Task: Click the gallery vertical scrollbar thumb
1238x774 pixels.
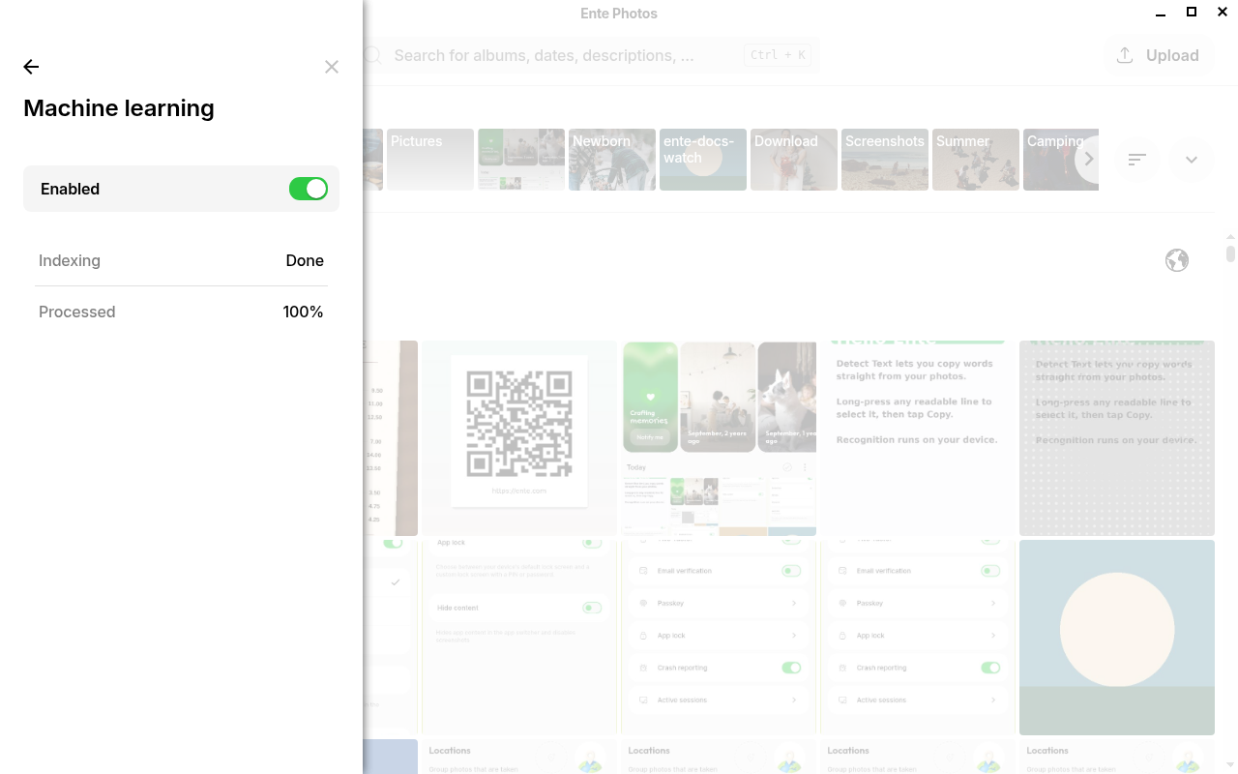Action: click(x=1230, y=253)
